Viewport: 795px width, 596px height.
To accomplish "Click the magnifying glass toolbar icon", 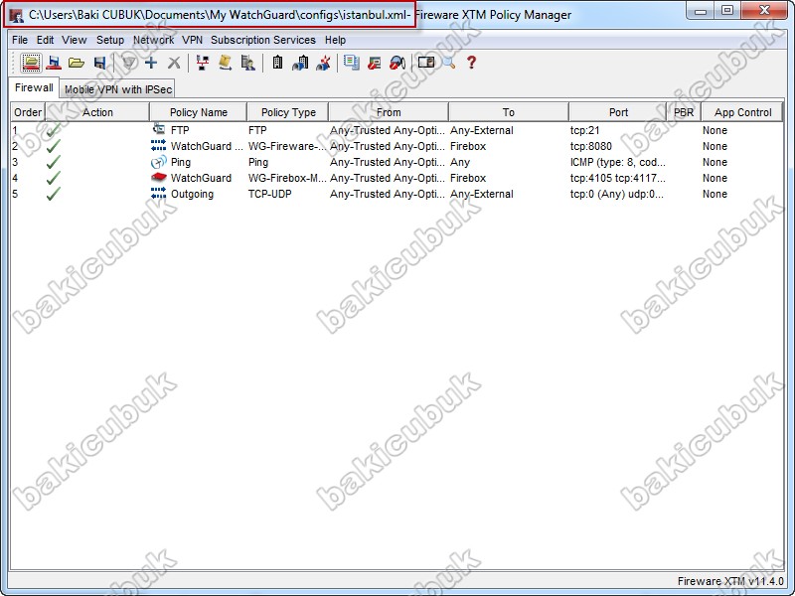I will [449, 63].
